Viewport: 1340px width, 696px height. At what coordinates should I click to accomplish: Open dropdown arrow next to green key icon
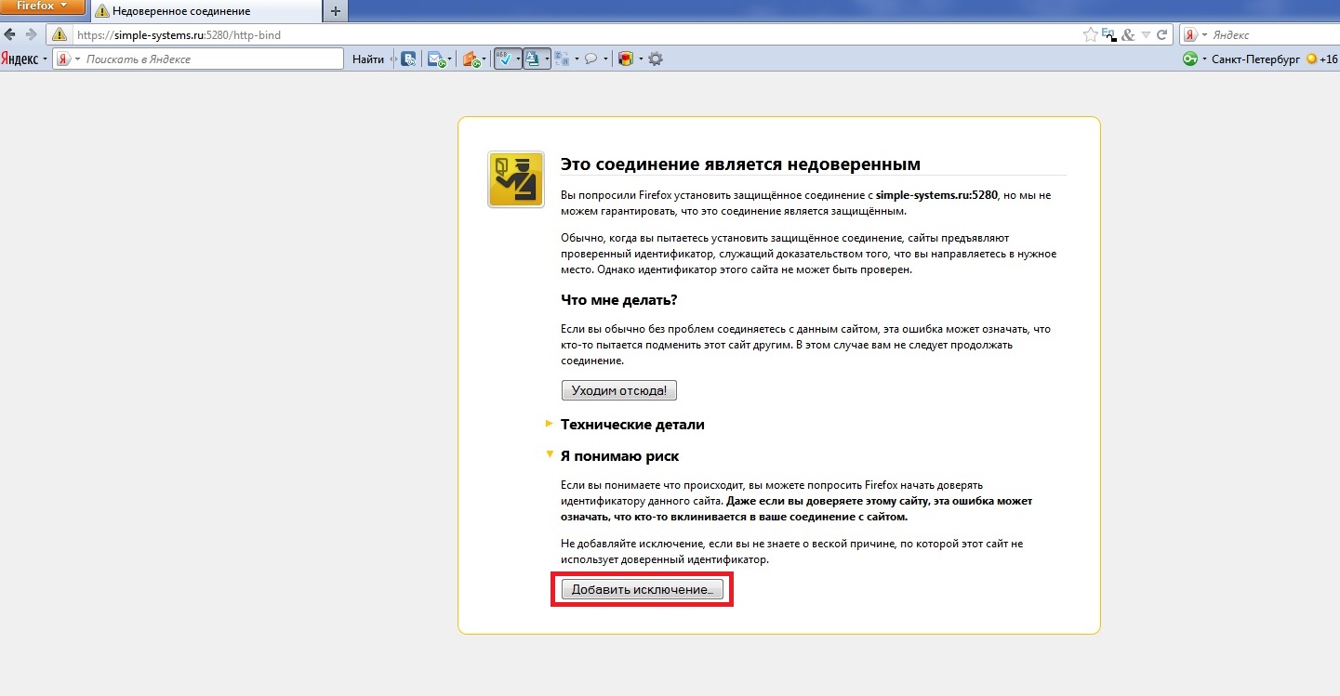point(1205,59)
